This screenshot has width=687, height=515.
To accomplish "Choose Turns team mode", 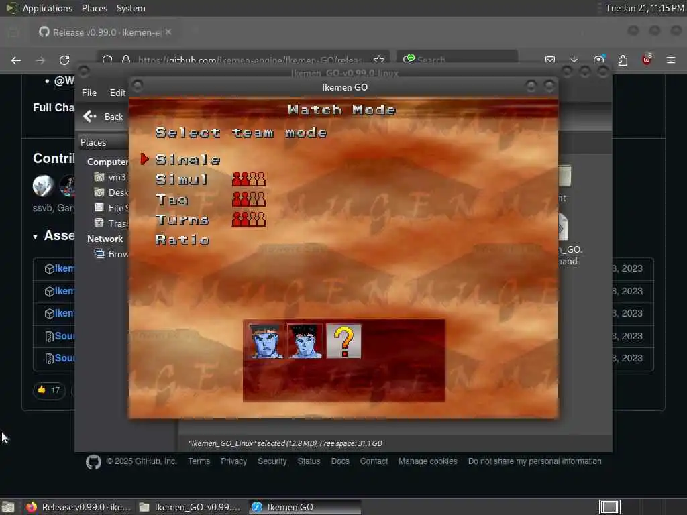I will pyautogui.click(x=182, y=220).
